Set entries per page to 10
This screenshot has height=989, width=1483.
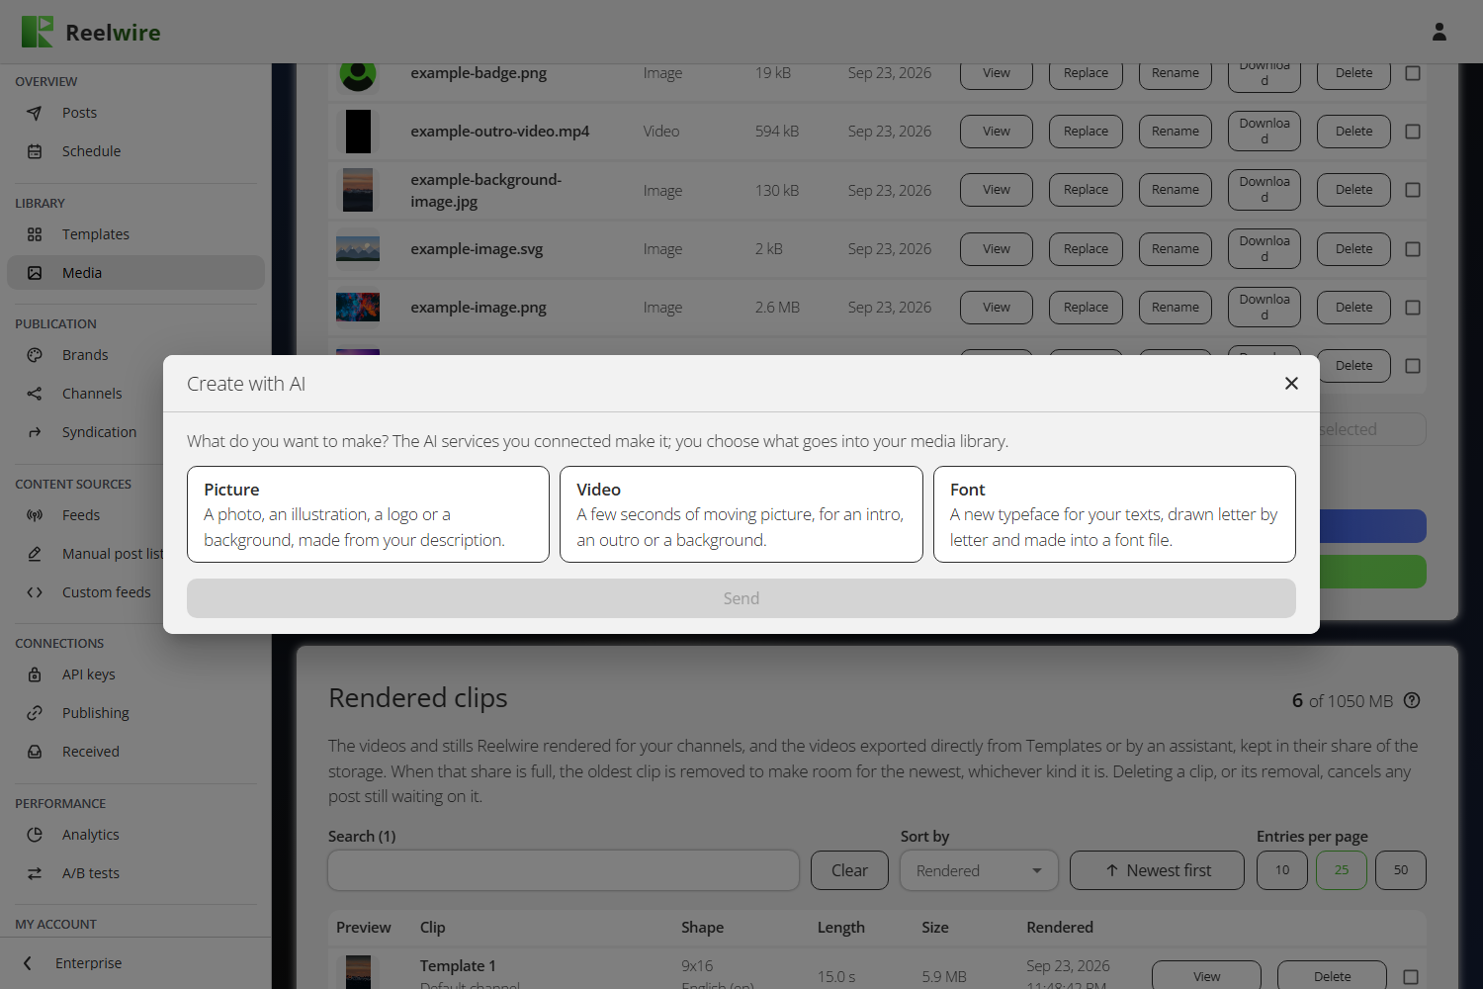click(1282, 870)
